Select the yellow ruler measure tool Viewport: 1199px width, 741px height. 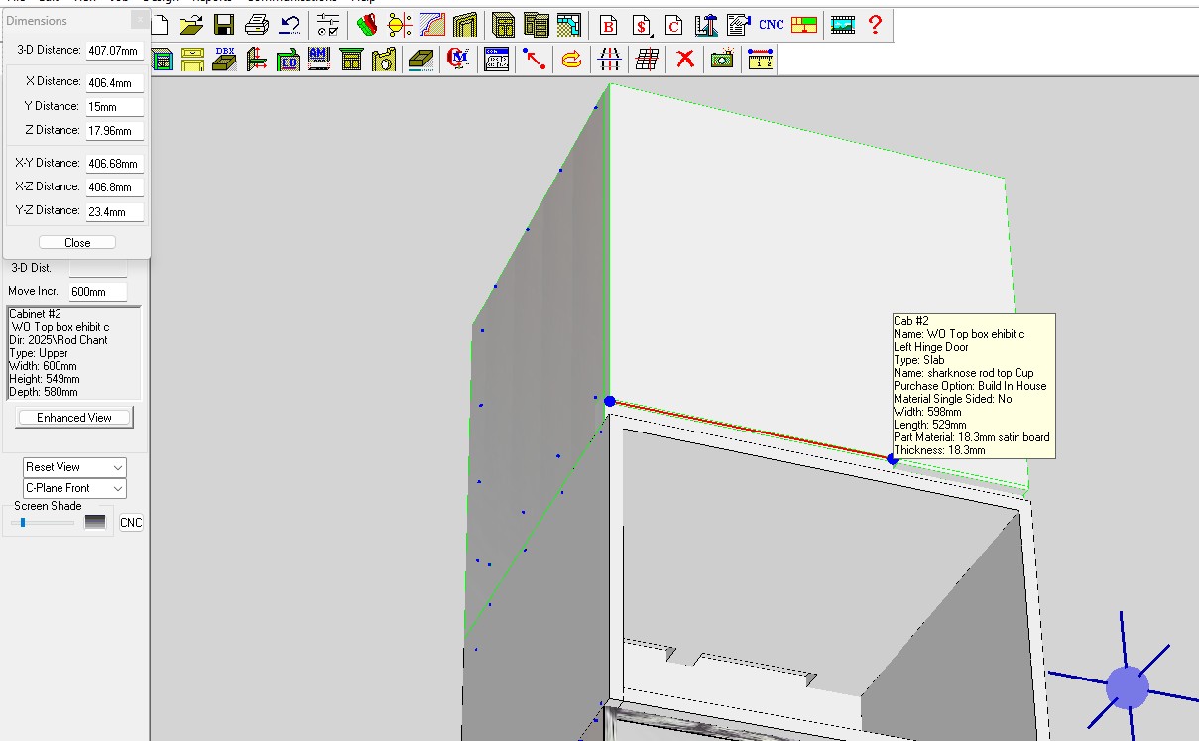tap(761, 60)
